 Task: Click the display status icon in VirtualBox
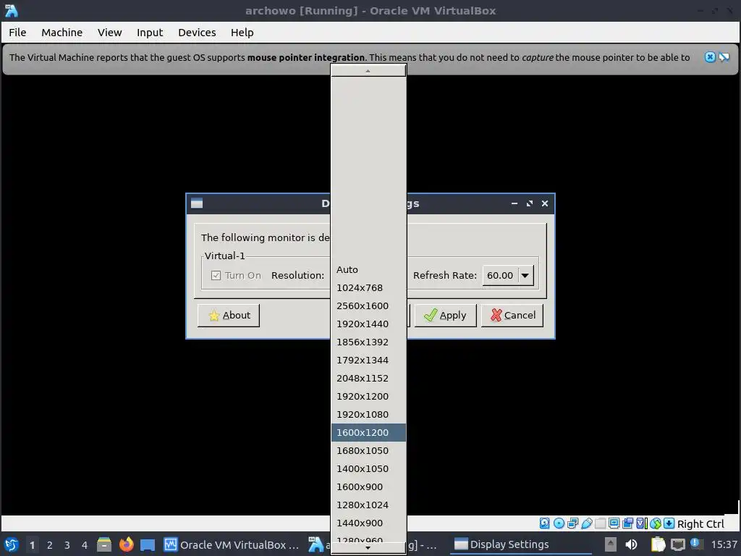[614, 523]
